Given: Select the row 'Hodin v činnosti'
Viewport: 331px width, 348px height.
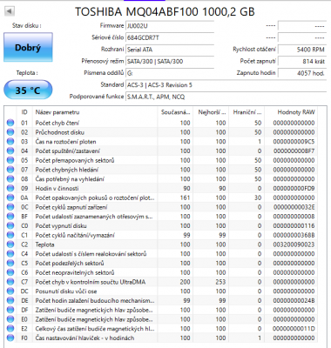Looking at the screenshot, I should [161, 188].
